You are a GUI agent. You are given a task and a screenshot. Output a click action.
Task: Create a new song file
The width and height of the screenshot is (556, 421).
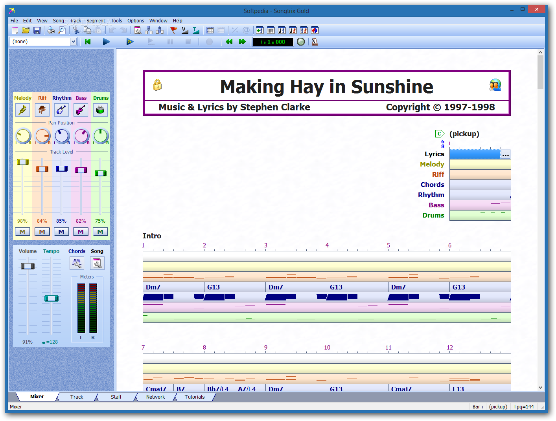tap(15, 30)
